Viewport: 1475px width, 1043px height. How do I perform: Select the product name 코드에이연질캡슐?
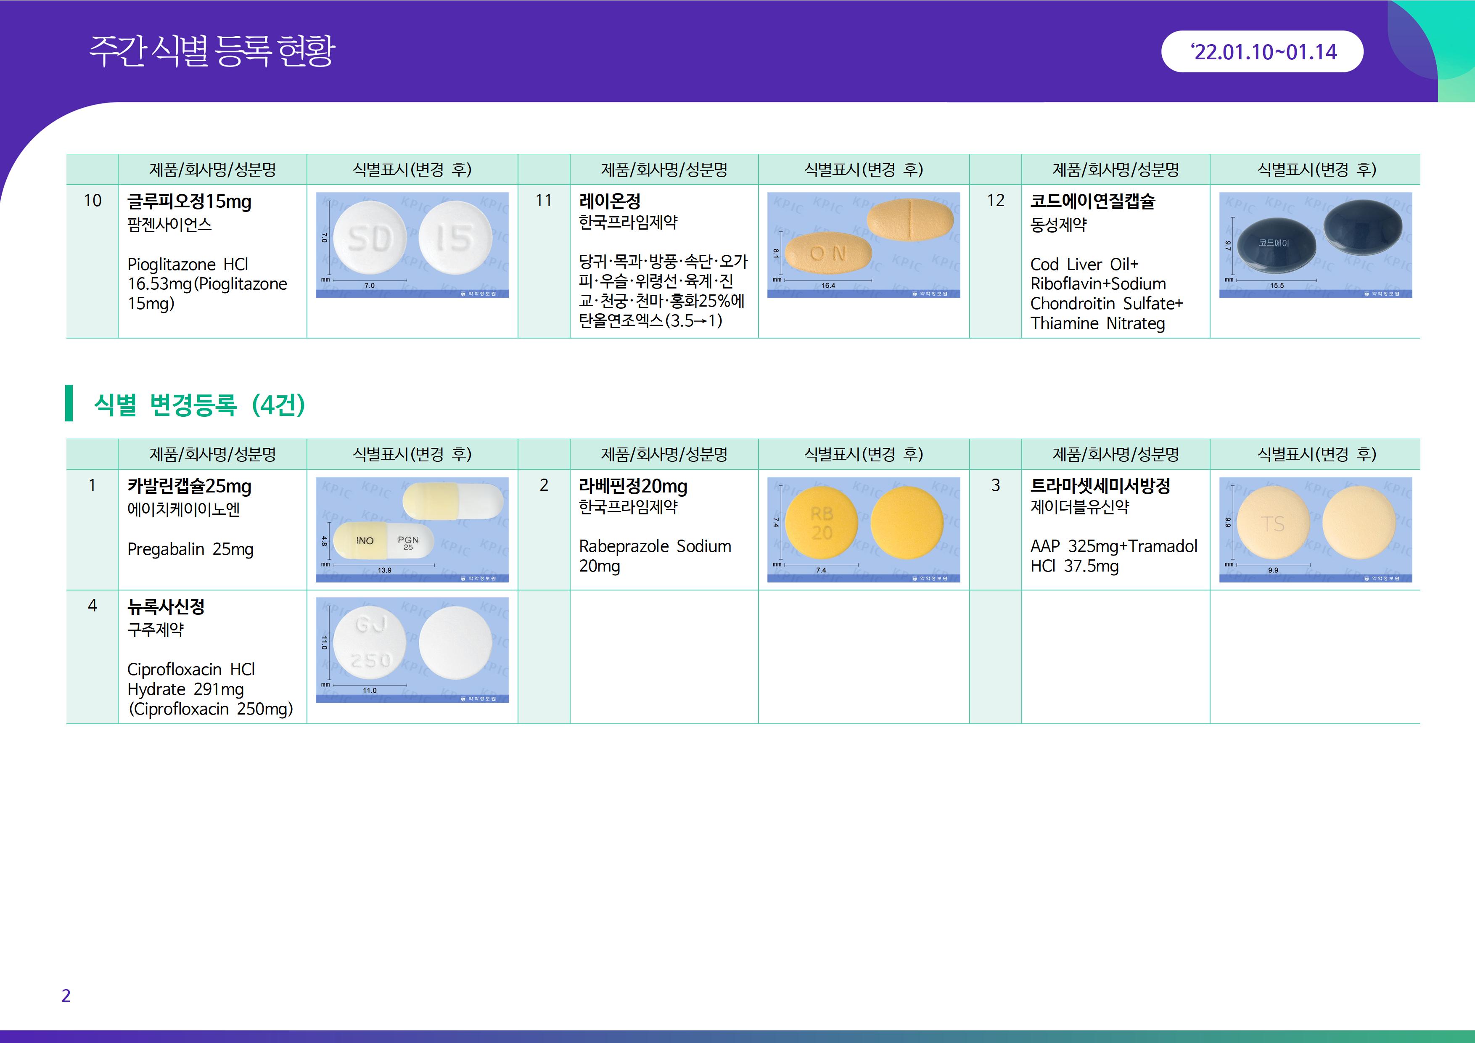[x=1092, y=202]
